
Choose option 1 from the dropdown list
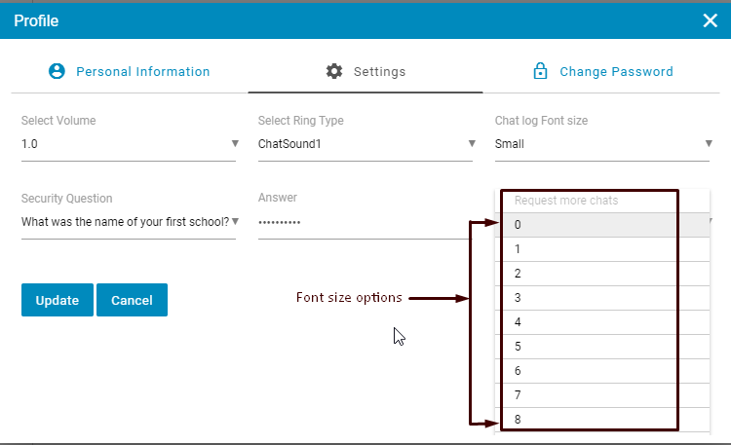(x=590, y=249)
